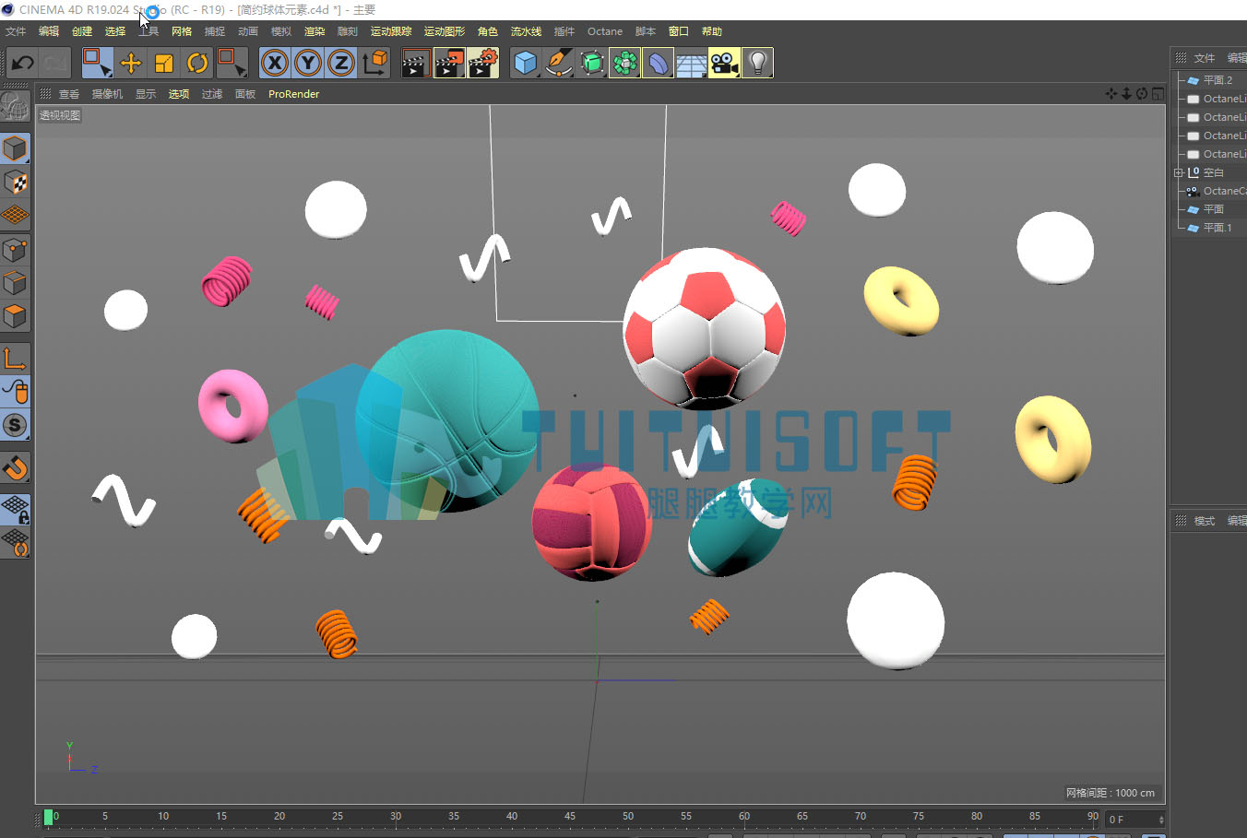Click the Workplane mode orange grid icon
This screenshot has width=1247, height=838.
tap(15, 216)
